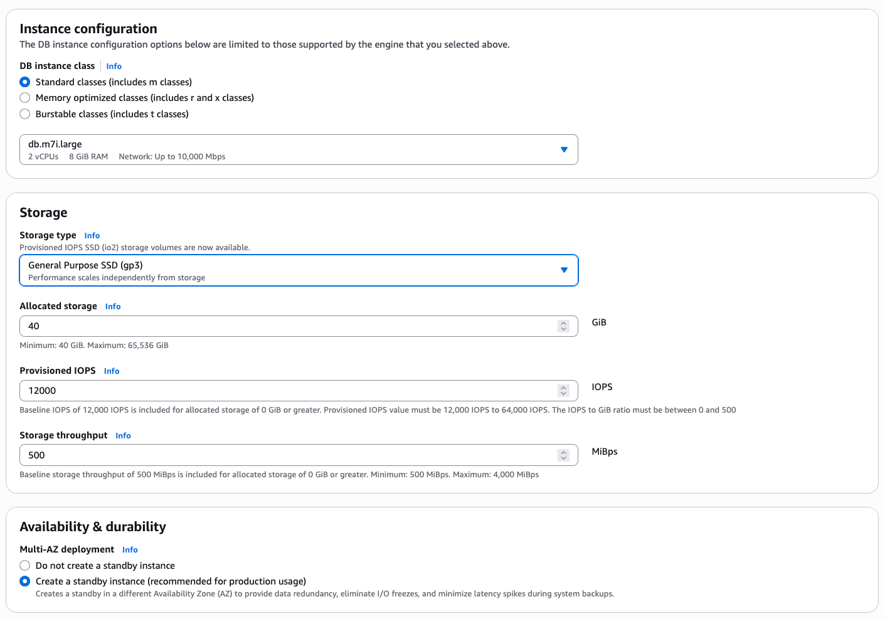Click the dropdown arrow icon for storage type
This screenshot has width=885, height=619.
pyautogui.click(x=564, y=270)
